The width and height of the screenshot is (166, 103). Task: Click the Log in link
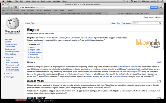point(160,17)
